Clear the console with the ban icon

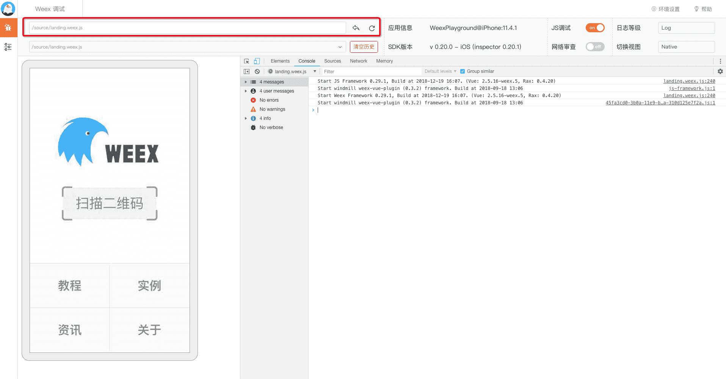point(257,71)
